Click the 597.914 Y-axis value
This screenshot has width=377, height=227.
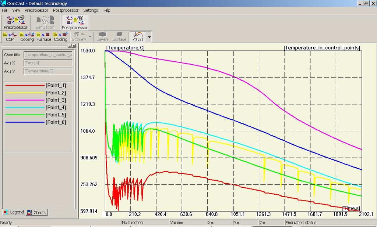(89, 211)
